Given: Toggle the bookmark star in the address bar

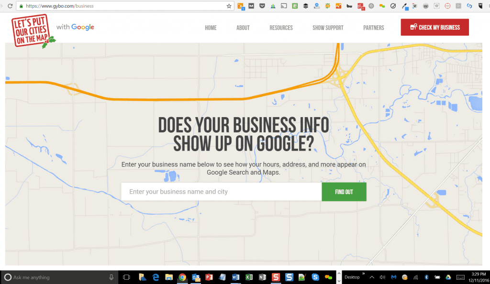Looking at the screenshot, I should [229, 6].
